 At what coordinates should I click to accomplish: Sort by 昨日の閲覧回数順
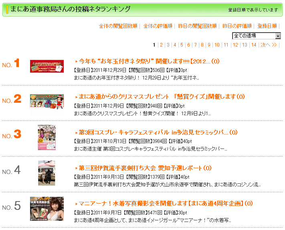pos(197,26)
